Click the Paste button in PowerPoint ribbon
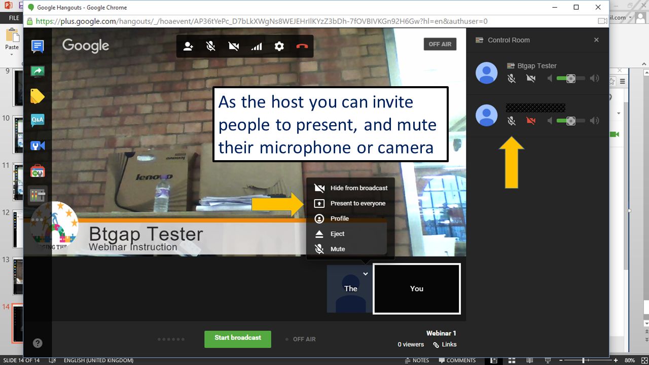 [x=12, y=41]
